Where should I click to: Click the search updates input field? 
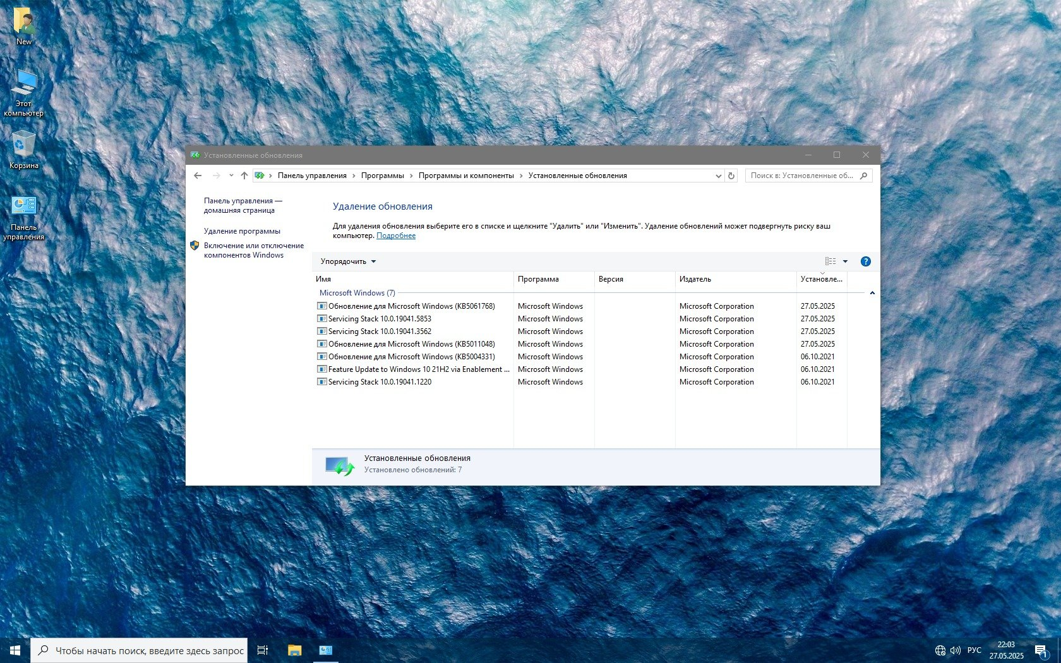tap(802, 176)
